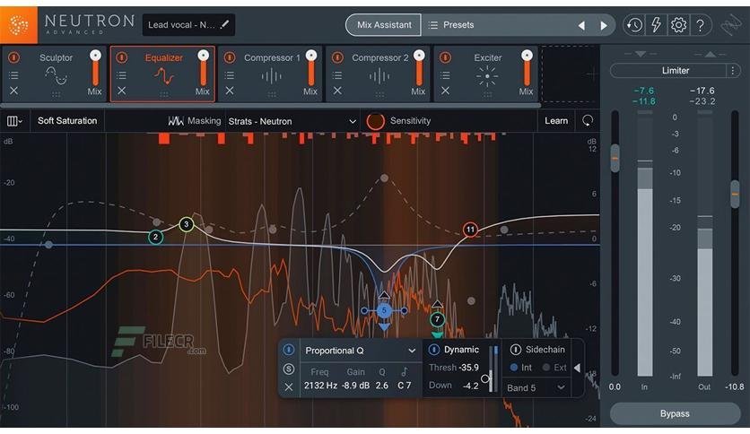This screenshot has width=750, height=434.
Task: Select the Sculptor module tab
Action: tap(54, 74)
